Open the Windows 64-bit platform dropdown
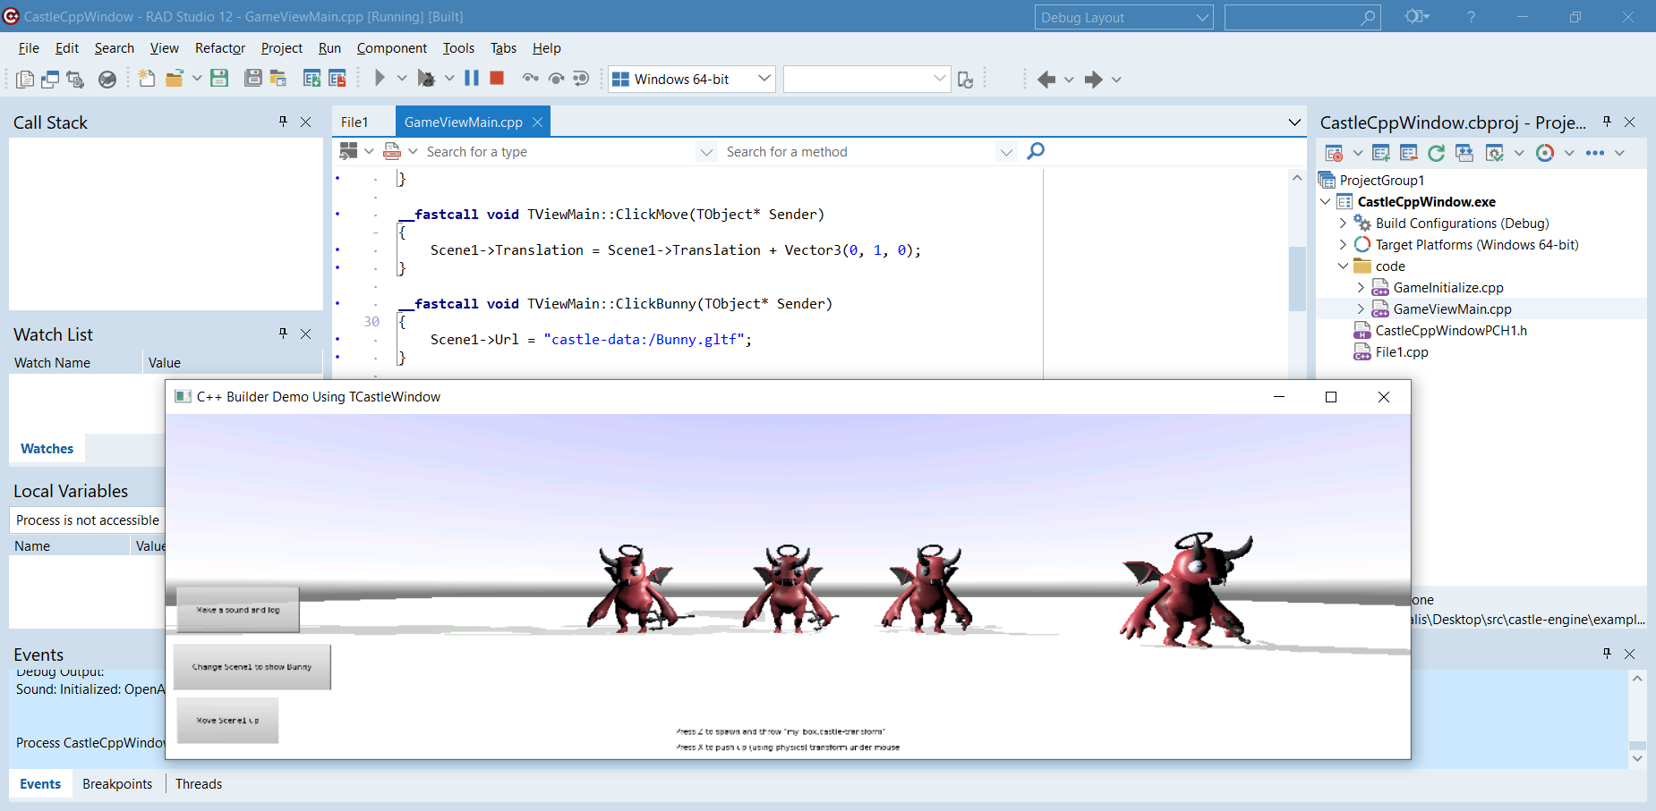The image size is (1656, 811). (x=764, y=79)
